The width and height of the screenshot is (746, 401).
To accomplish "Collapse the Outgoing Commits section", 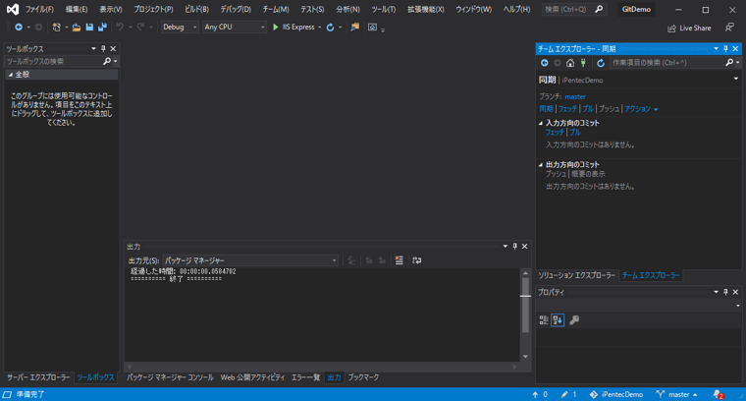I will (x=541, y=165).
